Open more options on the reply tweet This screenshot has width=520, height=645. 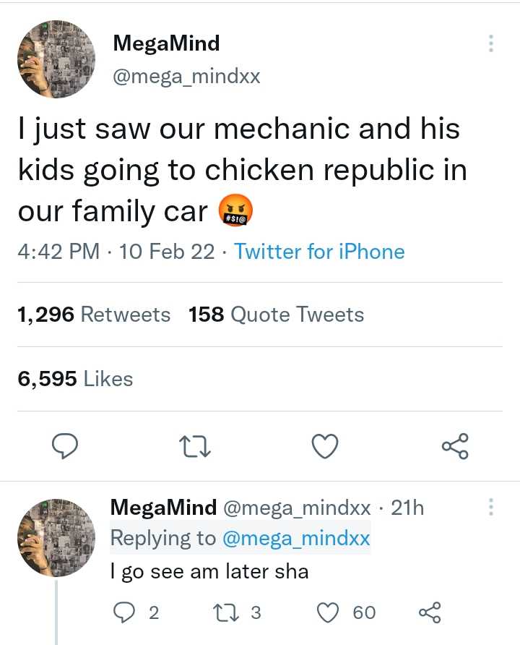pos(491,508)
